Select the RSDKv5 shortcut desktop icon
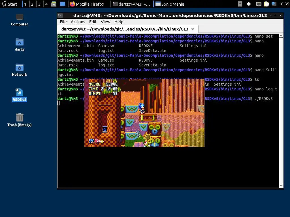 coord(20,95)
